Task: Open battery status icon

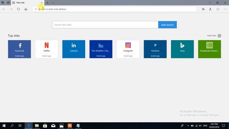Action: 192,126
